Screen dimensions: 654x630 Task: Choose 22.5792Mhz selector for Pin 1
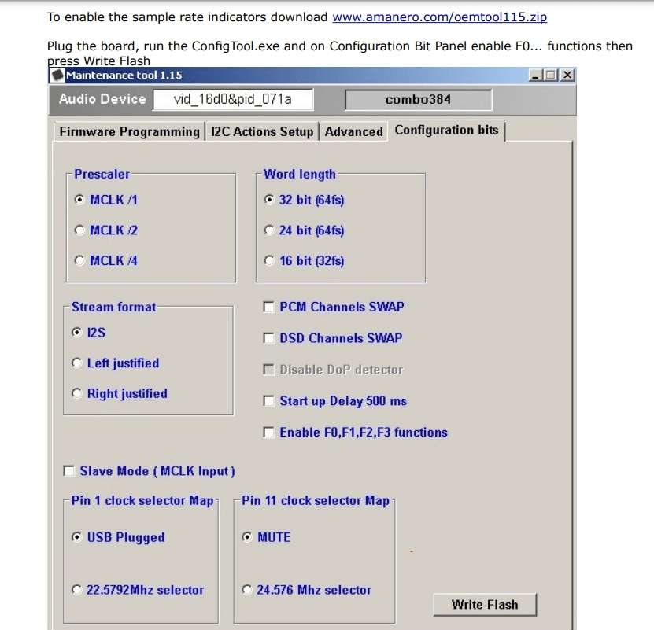coord(138,590)
